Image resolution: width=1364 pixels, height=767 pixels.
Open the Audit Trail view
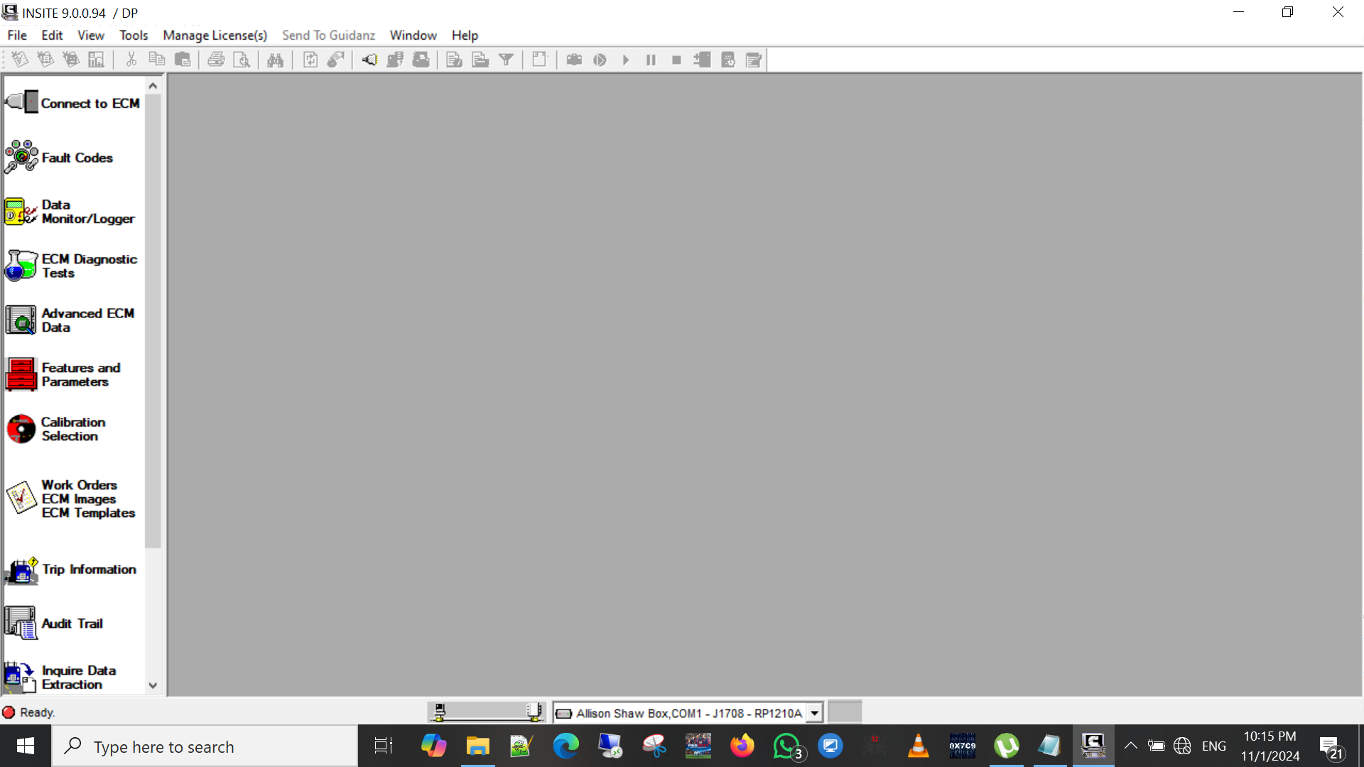[55, 623]
